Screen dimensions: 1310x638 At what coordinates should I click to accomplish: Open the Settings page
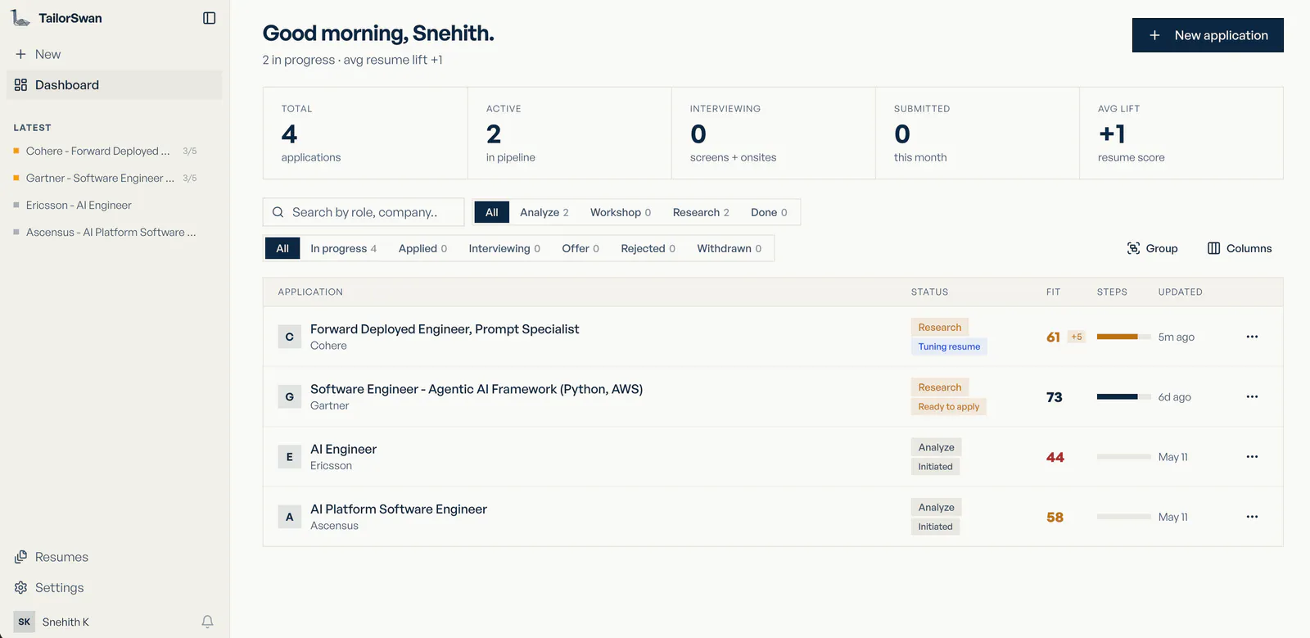click(115, 588)
